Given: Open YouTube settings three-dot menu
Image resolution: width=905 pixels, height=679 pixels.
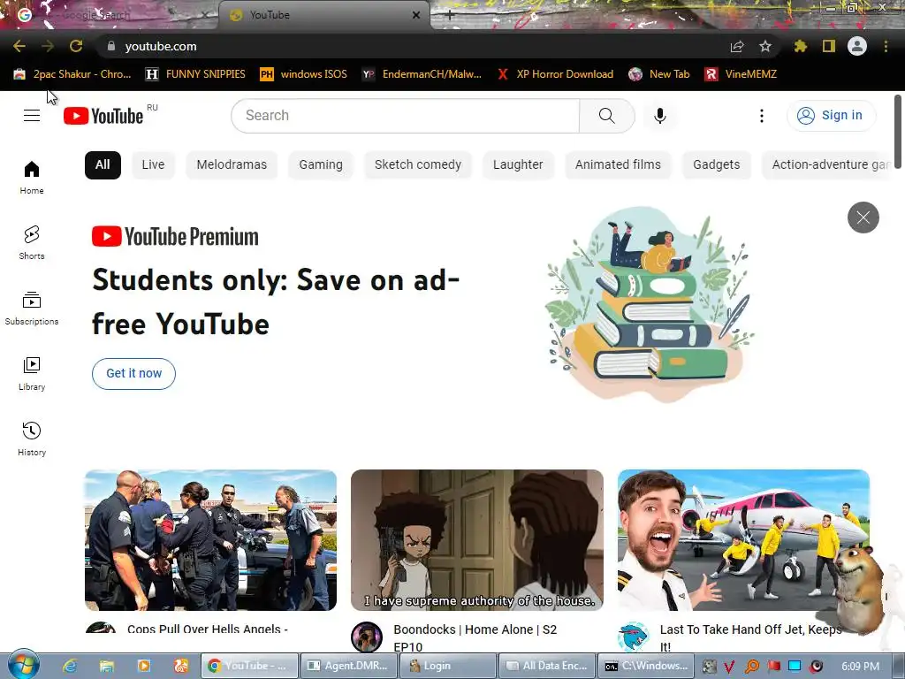Looking at the screenshot, I should (x=761, y=116).
